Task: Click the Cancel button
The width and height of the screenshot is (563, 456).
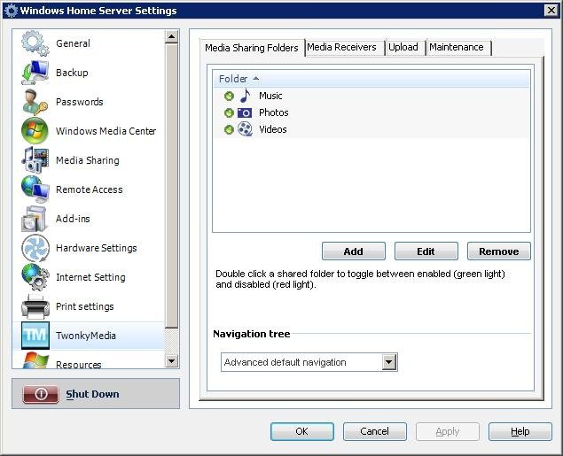Action: coord(375,431)
